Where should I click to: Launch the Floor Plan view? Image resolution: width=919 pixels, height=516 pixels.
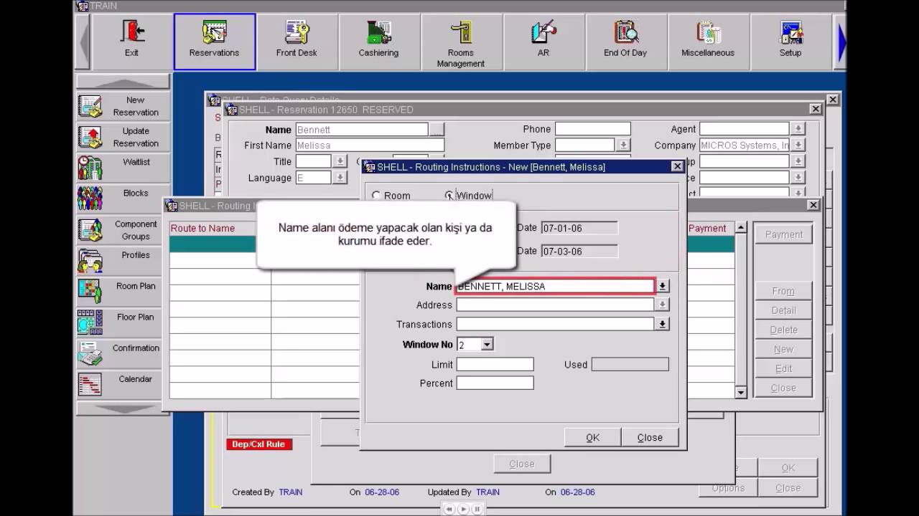pos(123,322)
